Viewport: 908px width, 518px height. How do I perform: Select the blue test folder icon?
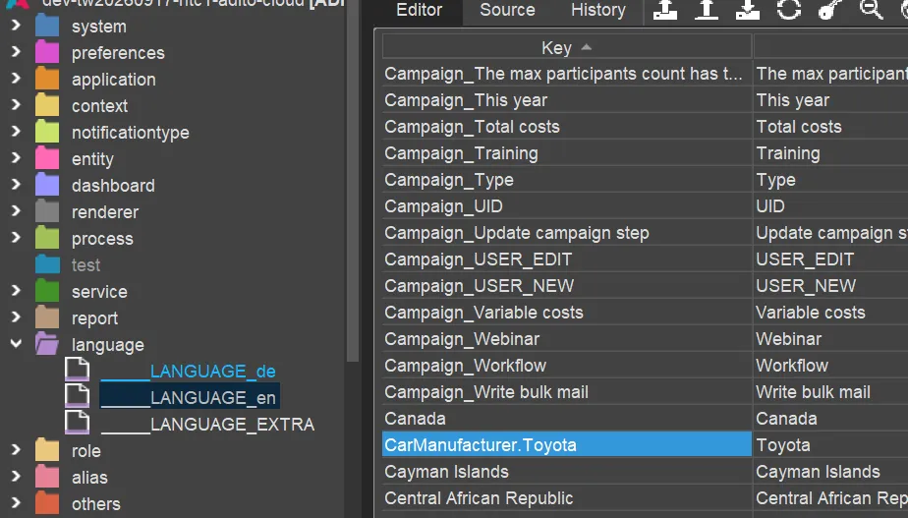click(47, 264)
